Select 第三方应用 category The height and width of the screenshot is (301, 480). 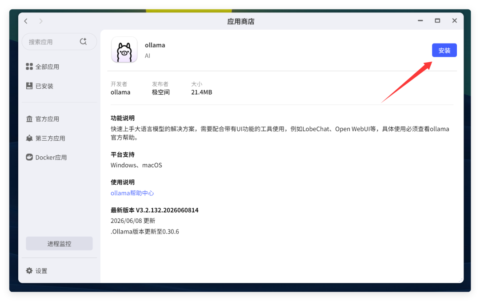pos(50,138)
